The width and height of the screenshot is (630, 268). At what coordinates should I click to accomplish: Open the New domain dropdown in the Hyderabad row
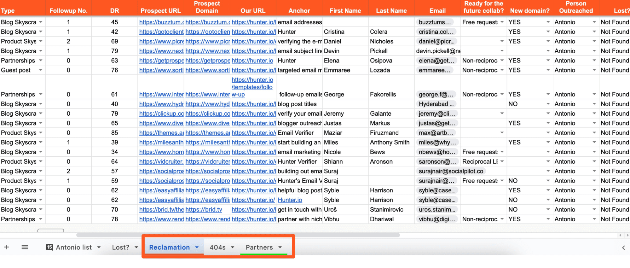click(548, 104)
